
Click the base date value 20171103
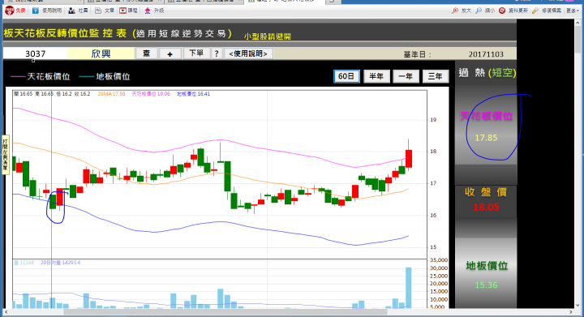[486, 54]
